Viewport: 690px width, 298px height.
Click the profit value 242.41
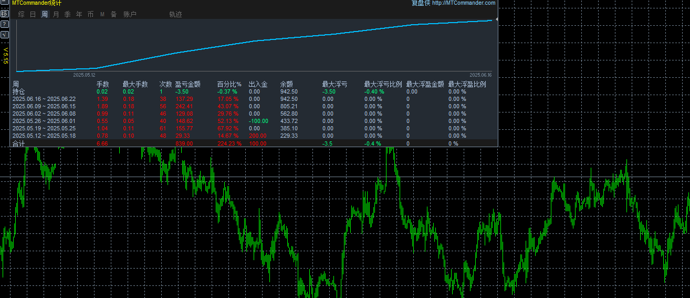point(184,106)
